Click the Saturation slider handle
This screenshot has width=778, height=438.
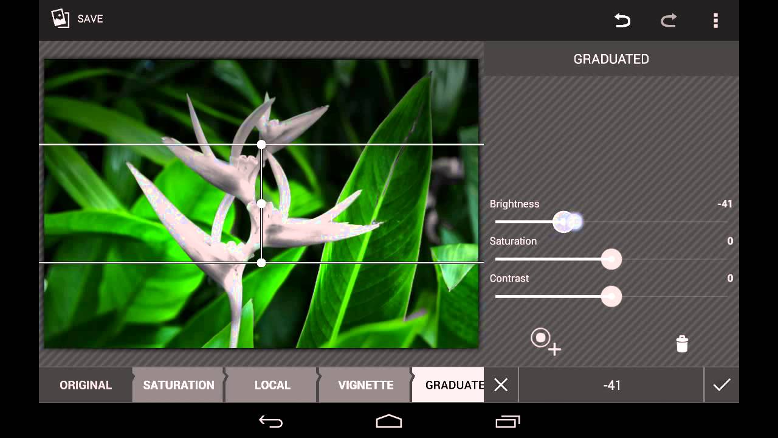click(x=611, y=259)
